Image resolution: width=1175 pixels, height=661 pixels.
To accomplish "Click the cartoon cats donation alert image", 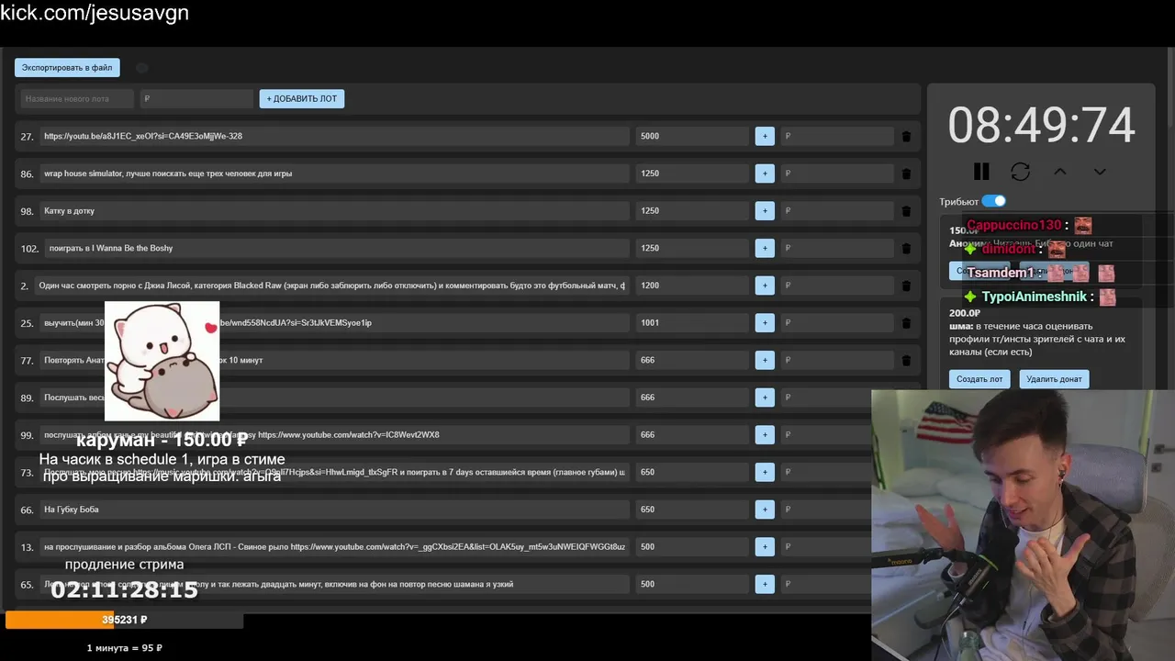I will pyautogui.click(x=162, y=361).
